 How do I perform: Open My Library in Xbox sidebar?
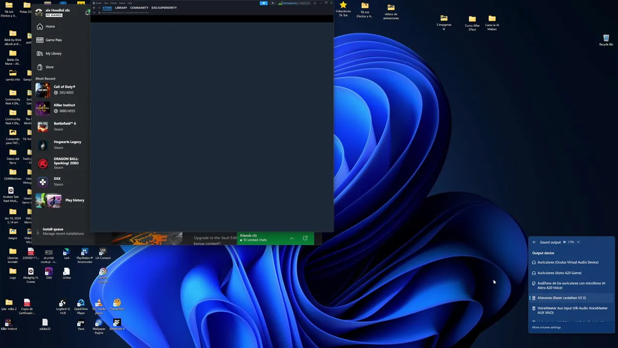coord(61,54)
